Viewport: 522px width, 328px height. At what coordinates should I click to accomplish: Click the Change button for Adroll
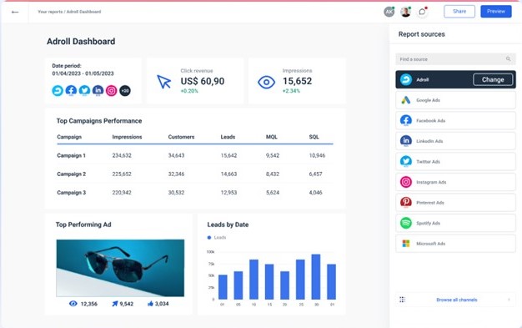pyautogui.click(x=493, y=79)
